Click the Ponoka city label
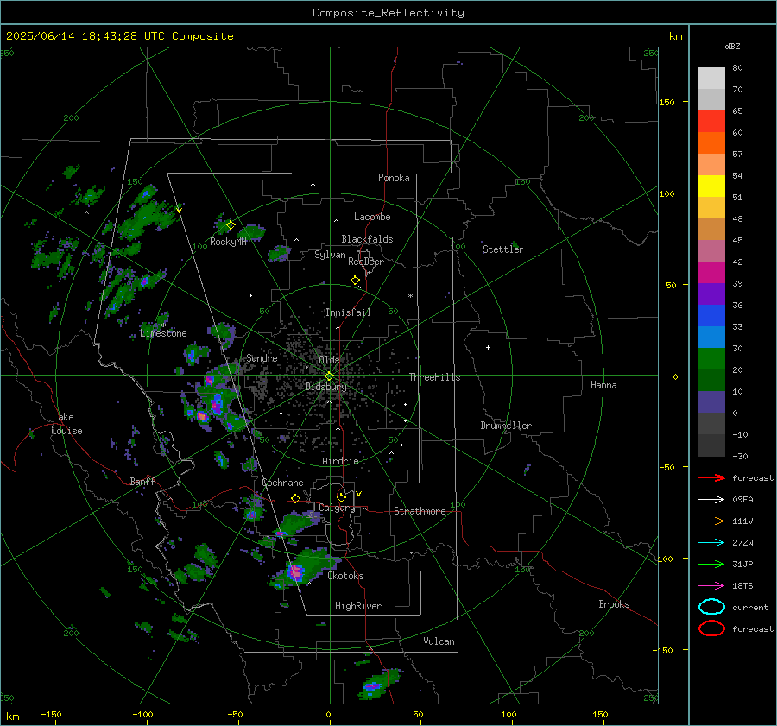The height and width of the screenshot is (726, 777). coord(394,178)
